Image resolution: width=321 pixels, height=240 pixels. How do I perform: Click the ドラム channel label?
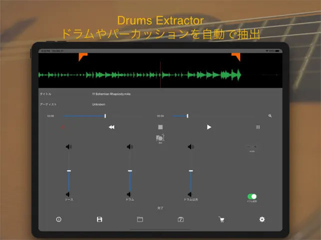(130, 199)
